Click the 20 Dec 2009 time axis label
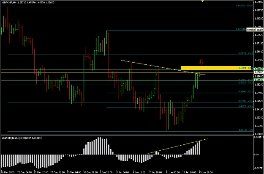Screen dimensions: 264x174 pyautogui.click(x=8, y=172)
